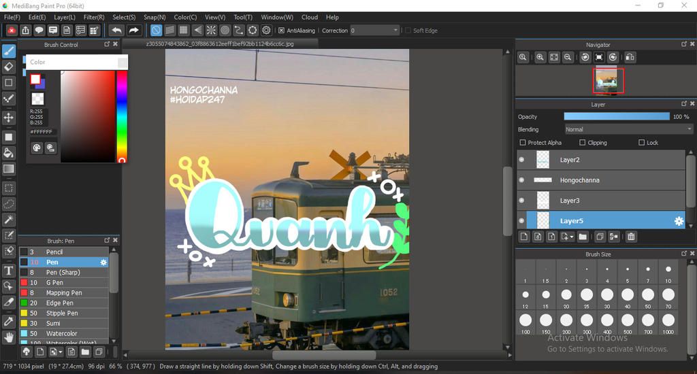
Task: Enable circle snap guide
Action: pyautogui.click(x=225, y=30)
